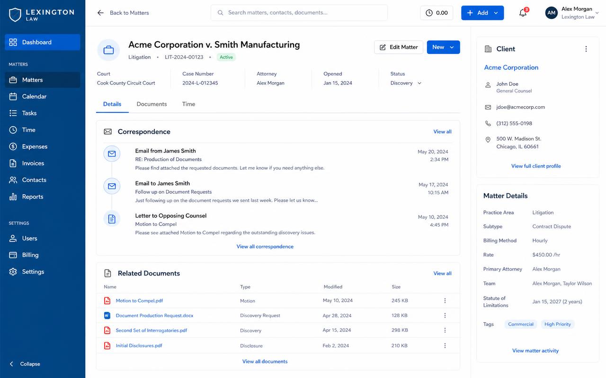Click the person icon beside John Doe

(x=488, y=85)
